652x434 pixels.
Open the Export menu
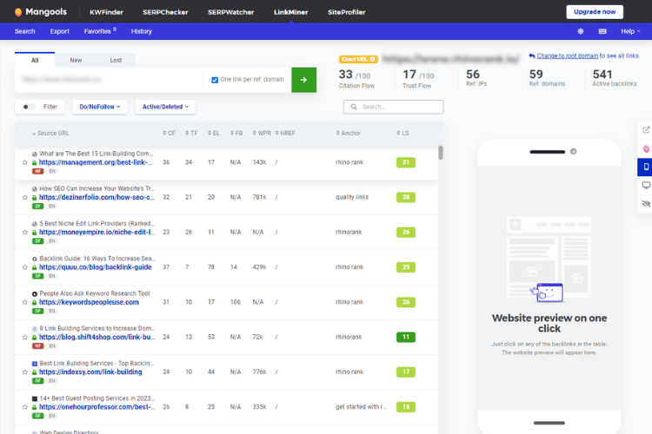pyautogui.click(x=60, y=31)
